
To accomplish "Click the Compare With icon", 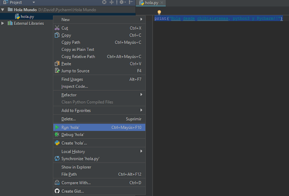I will [x=57, y=182].
